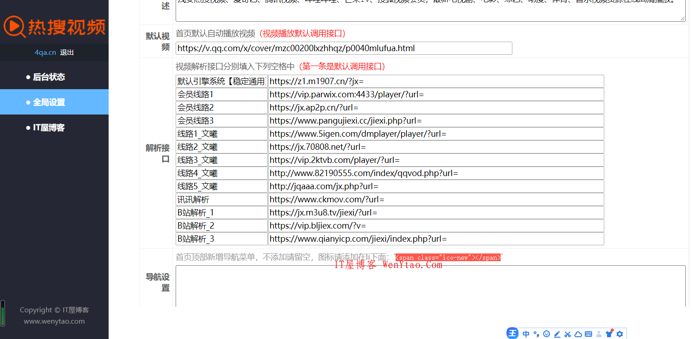Click the 线路5_文曦 name field
This screenshot has width=693, height=339.
tap(222, 186)
